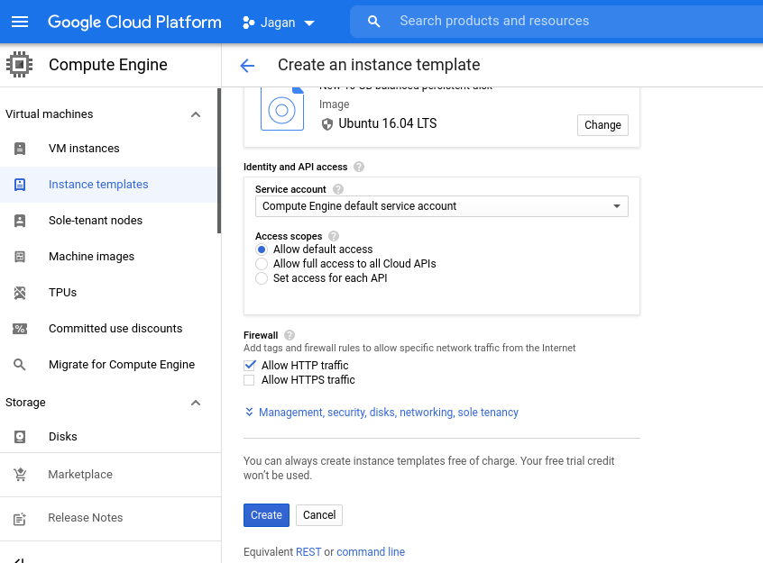Open help icon next to Firewall

point(289,335)
